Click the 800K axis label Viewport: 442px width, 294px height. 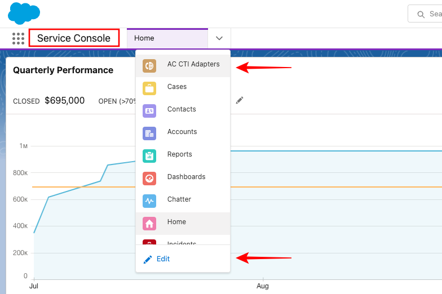click(20, 172)
